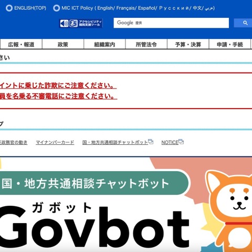Open the 中文 ICT Policy page
Image resolution: width=252 pixels, height=252 pixels.
pos(197,8)
